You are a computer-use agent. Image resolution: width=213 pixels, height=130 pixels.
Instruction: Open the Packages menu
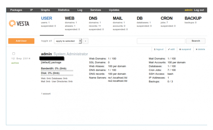[x=16, y=10]
